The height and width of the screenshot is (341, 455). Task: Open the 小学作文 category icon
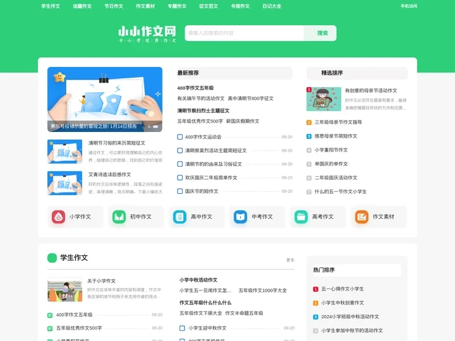(58, 217)
